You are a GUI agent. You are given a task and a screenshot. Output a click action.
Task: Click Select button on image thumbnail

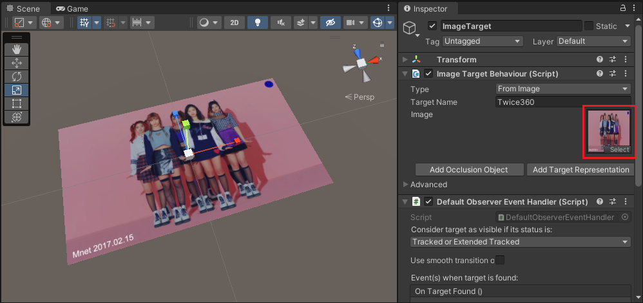pyautogui.click(x=617, y=149)
